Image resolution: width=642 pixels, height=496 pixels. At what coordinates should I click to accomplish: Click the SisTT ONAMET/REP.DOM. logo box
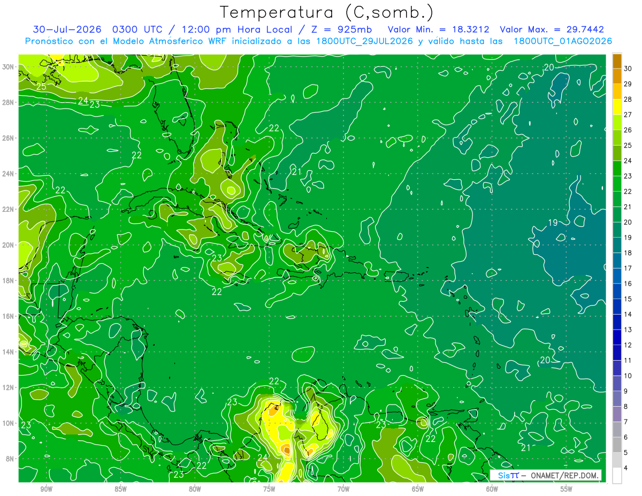point(546,475)
